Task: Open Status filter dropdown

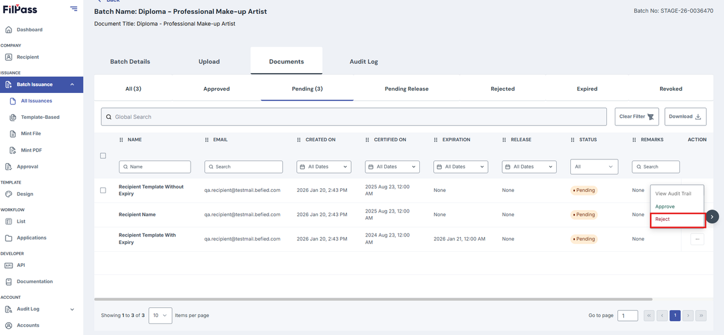Action: tap(594, 167)
